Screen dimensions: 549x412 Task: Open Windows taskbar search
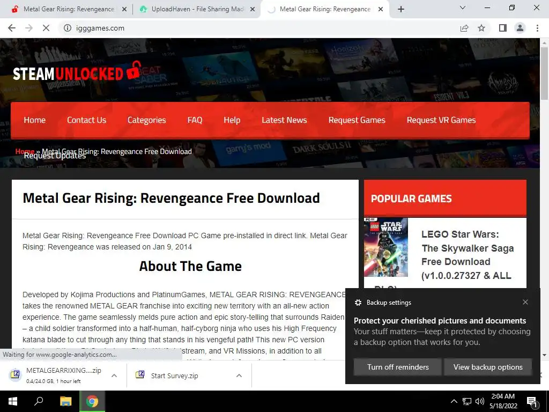(39, 401)
